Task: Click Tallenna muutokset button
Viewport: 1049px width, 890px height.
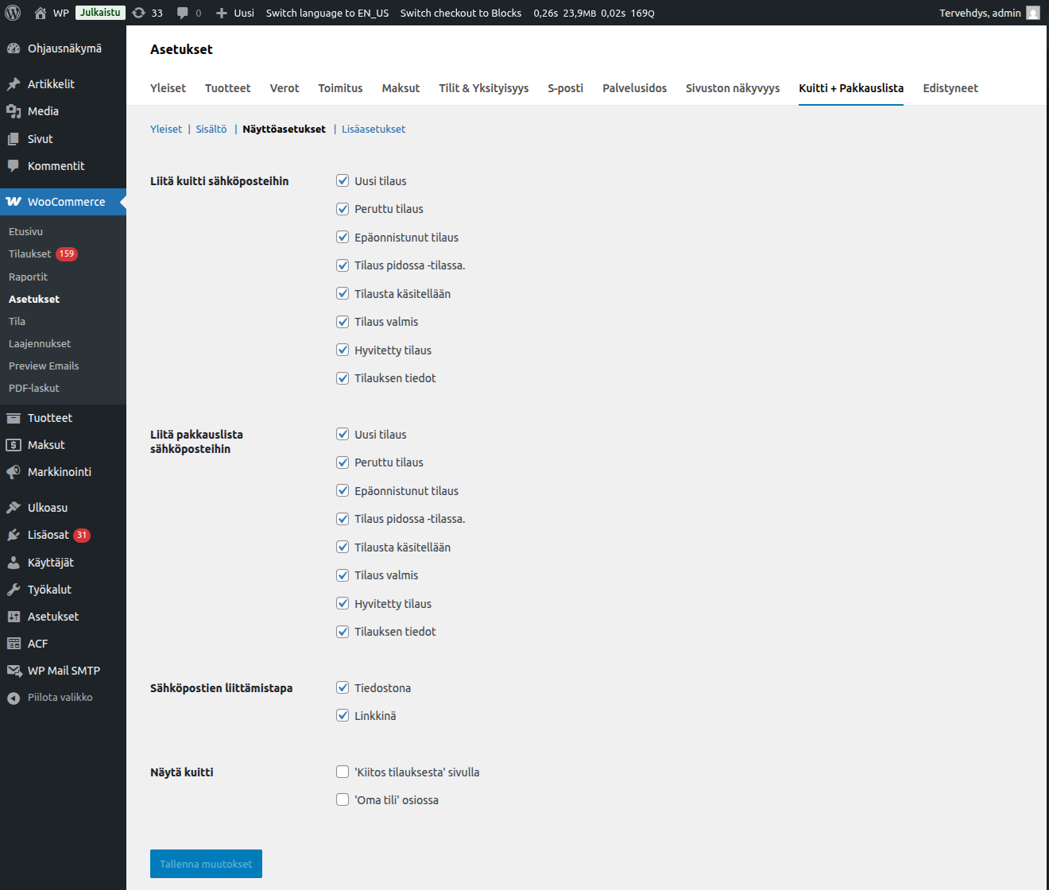Action: (206, 864)
